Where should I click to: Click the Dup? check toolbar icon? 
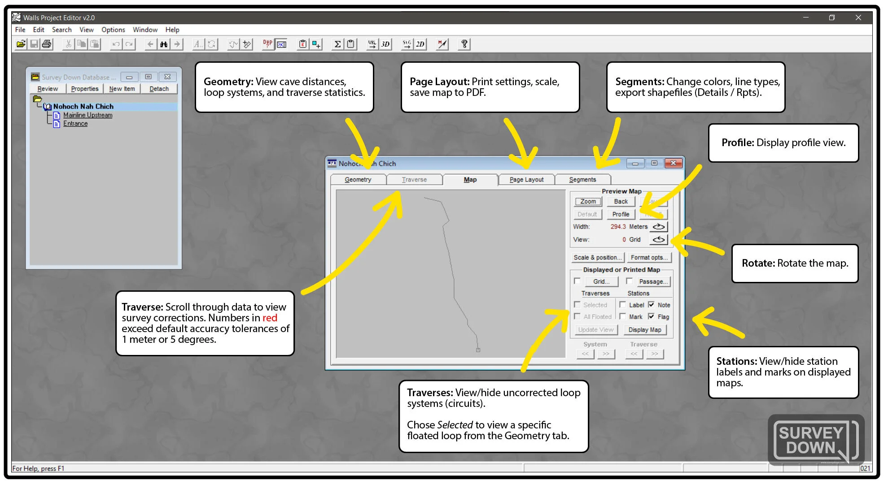point(267,44)
